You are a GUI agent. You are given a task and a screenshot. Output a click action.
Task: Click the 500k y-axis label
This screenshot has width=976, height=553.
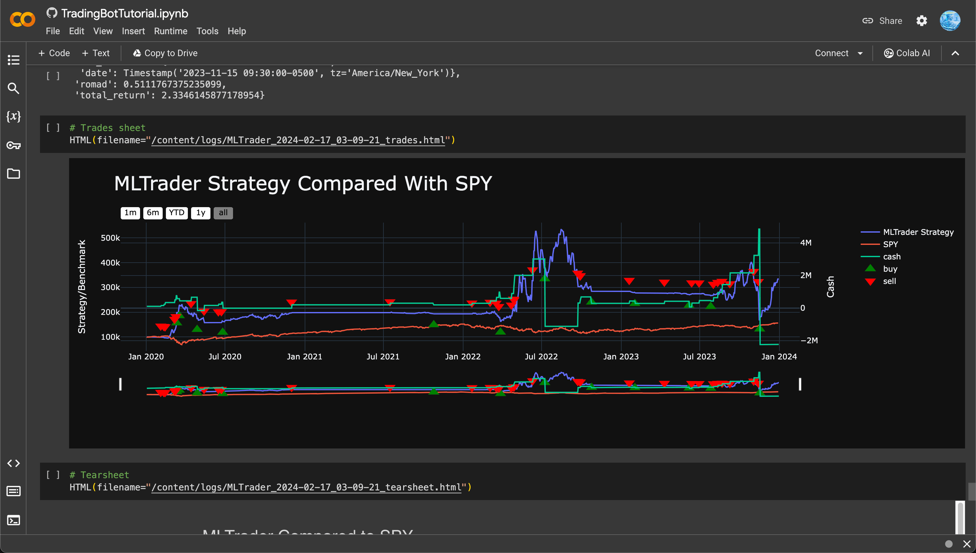(x=110, y=238)
